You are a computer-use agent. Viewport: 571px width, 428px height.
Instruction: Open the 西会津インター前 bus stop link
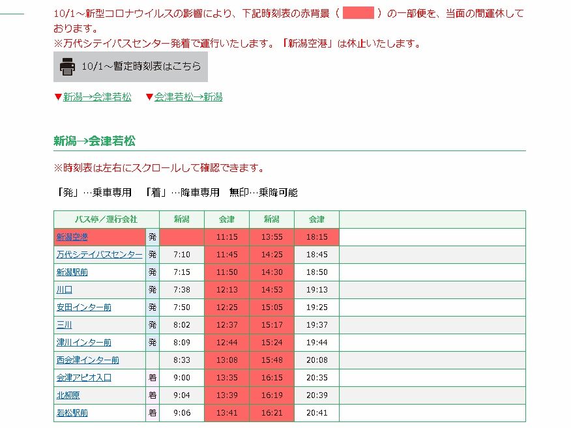point(88,360)
